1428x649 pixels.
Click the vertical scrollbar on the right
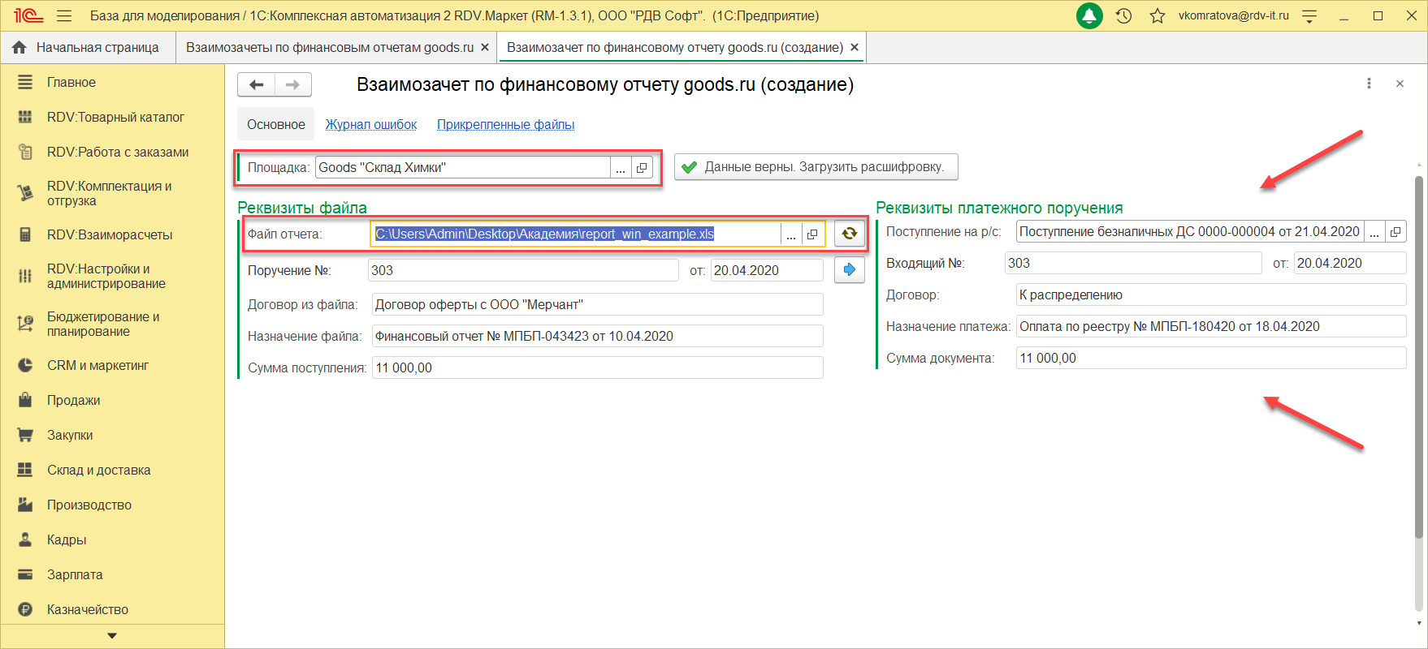click(1419, 357)
